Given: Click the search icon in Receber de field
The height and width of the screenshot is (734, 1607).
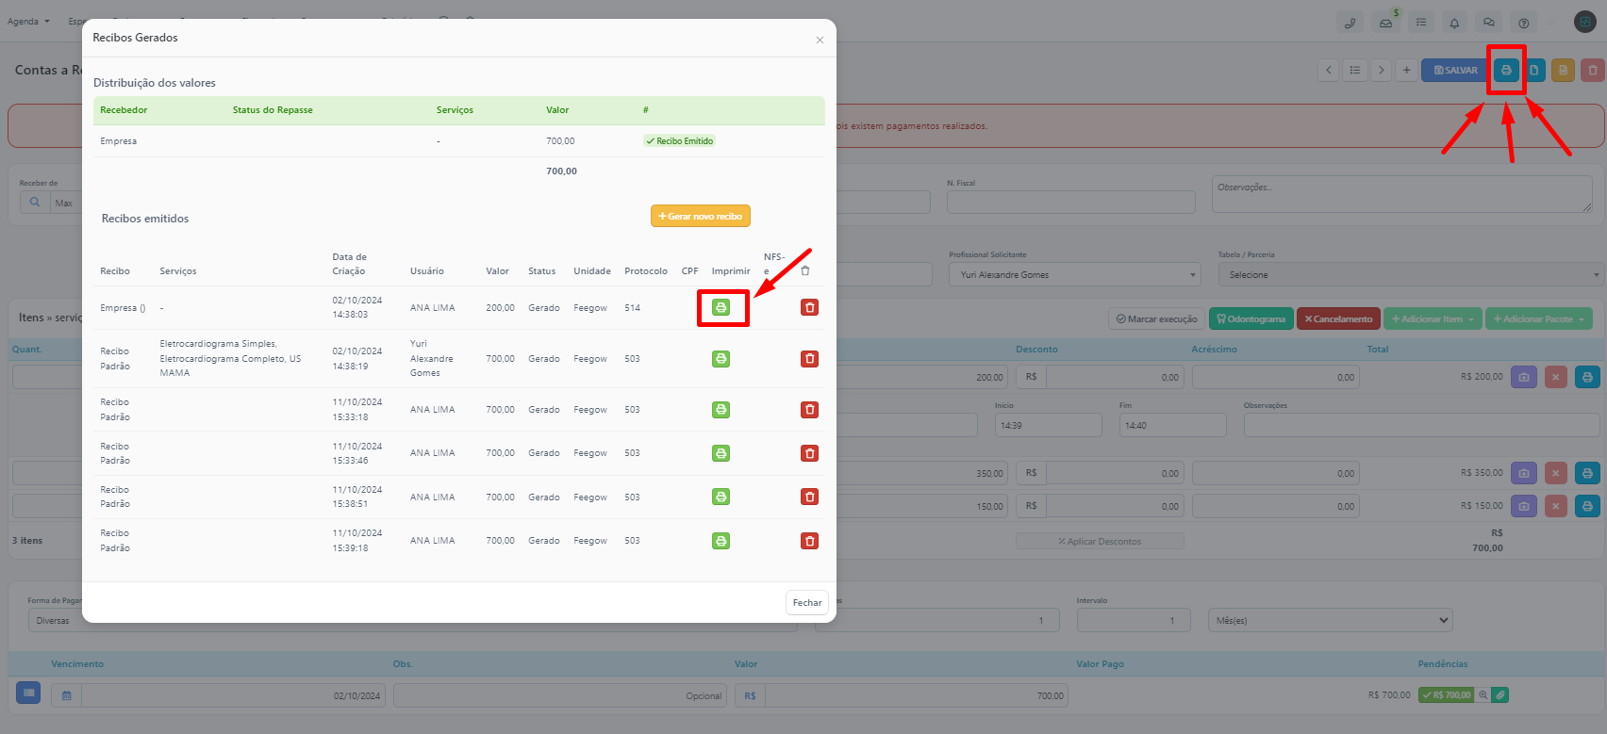Looking at the screenshot, I should click(x=35, y=202).
